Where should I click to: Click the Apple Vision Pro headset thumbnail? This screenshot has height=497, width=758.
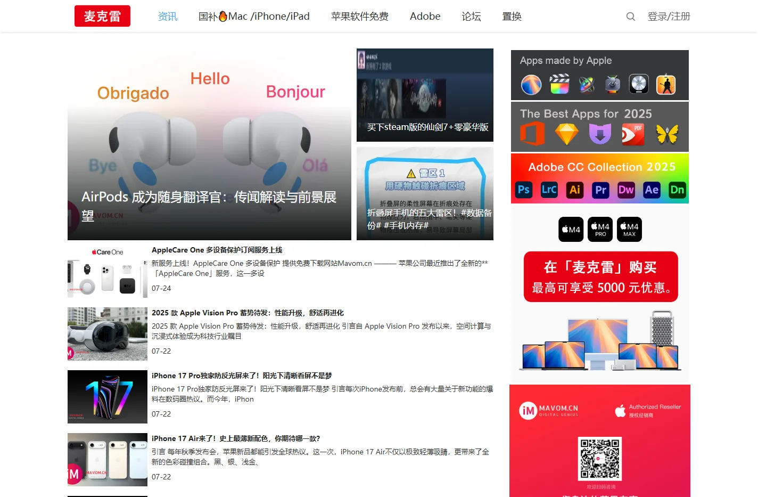tap(108, 334)
